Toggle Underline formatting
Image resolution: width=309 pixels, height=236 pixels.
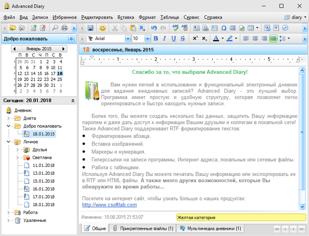click(174, 39)
